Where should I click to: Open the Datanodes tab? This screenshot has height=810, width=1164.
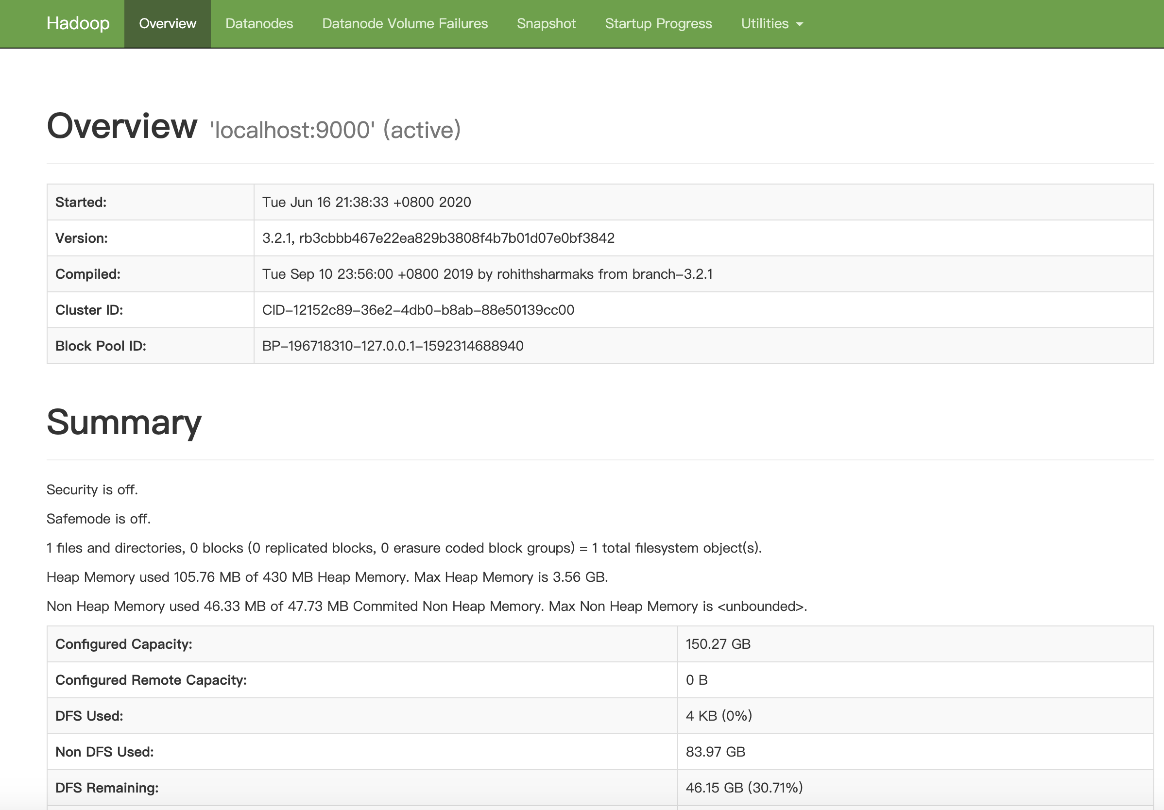[x=259, y=23]
